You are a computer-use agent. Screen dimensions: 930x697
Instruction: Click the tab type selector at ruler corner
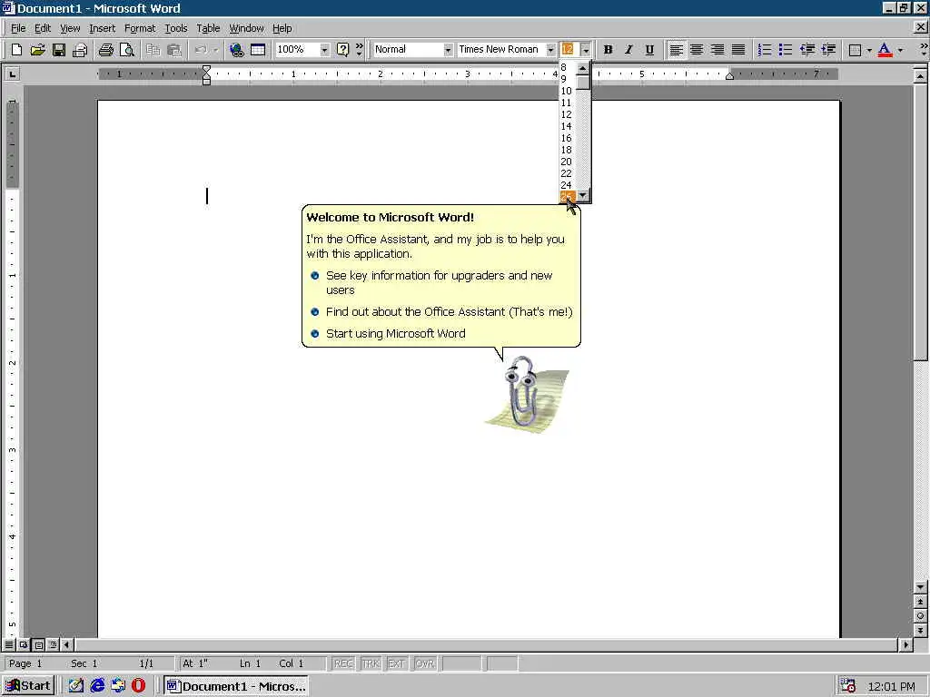(x=12, y=74)
